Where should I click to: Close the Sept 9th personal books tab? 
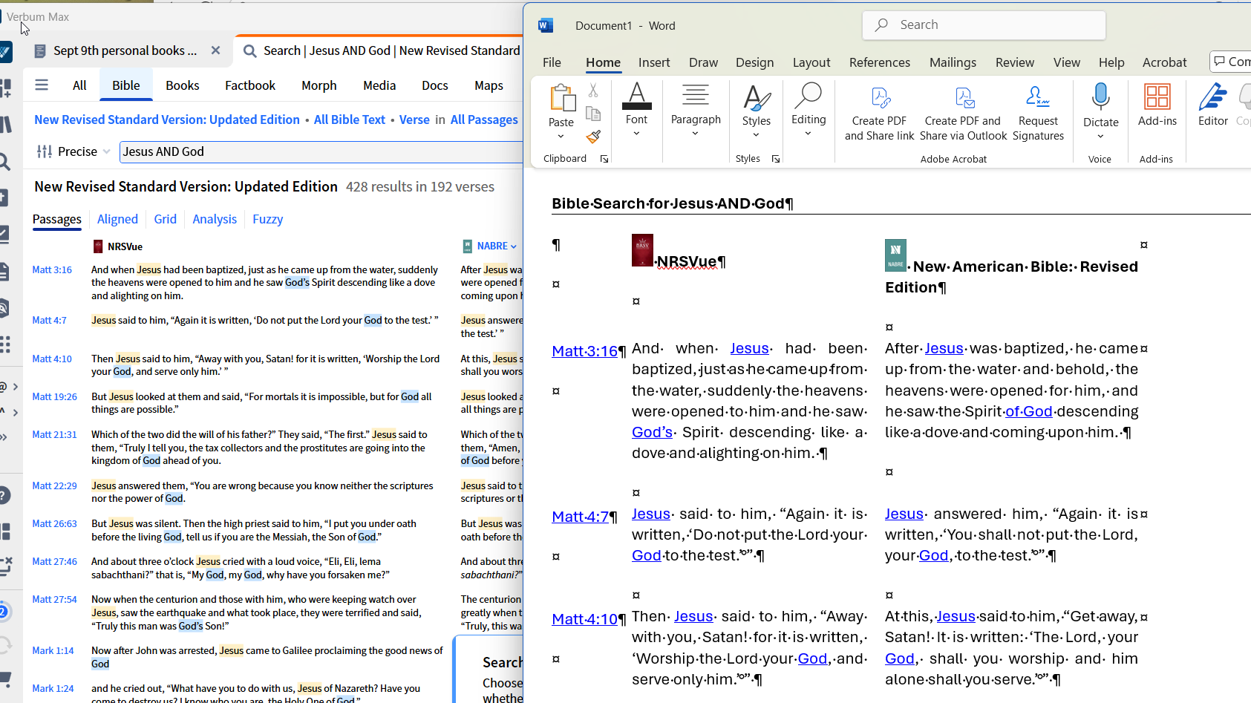(215, 50)
